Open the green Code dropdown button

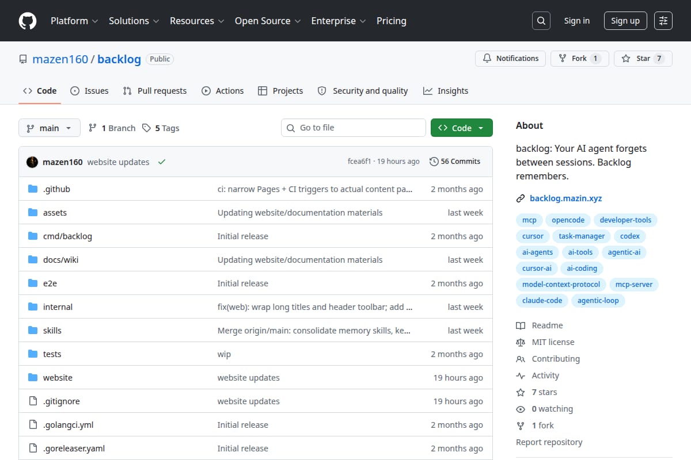(462, 128)
